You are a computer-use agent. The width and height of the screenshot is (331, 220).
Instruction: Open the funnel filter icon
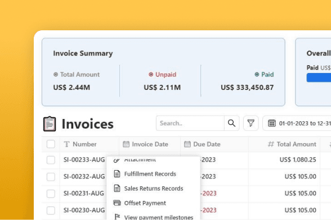(251, 123)
